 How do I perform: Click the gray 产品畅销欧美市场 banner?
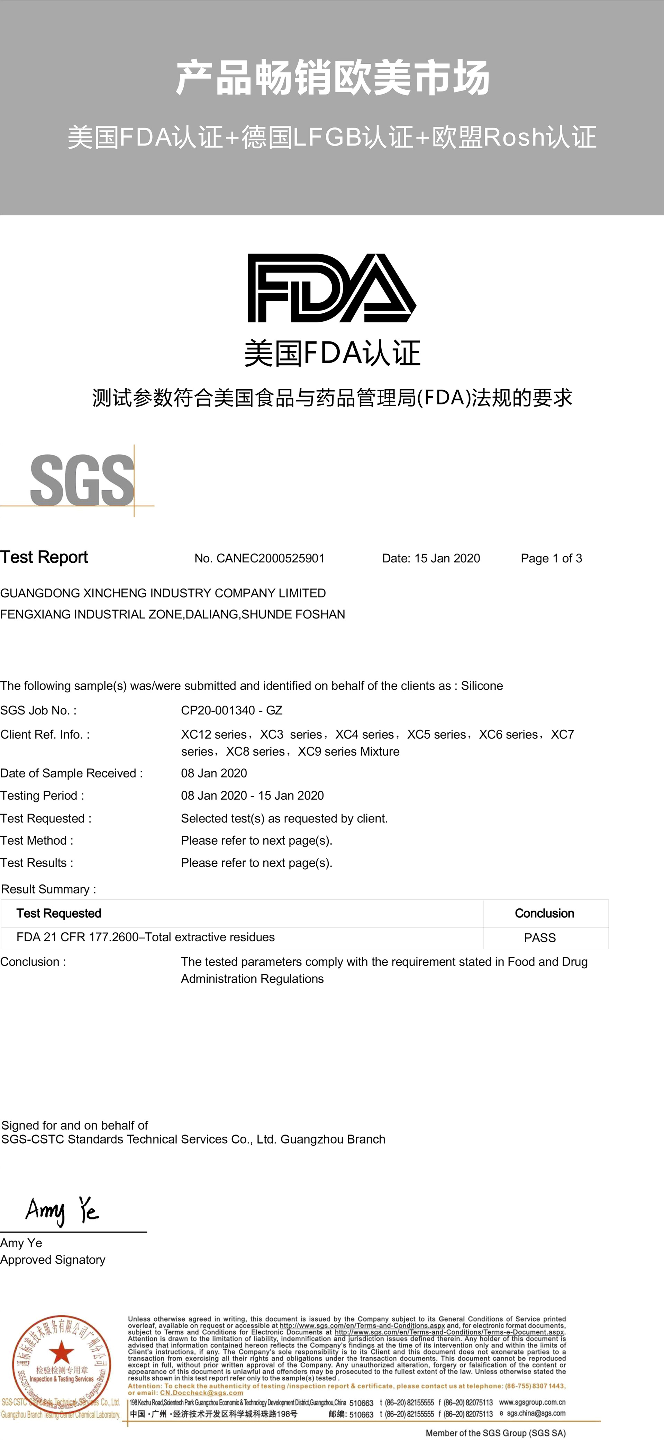pyautogui.click(x=332, y=106)
